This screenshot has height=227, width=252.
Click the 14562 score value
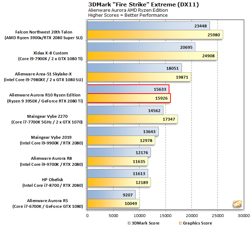click(154, 111)
